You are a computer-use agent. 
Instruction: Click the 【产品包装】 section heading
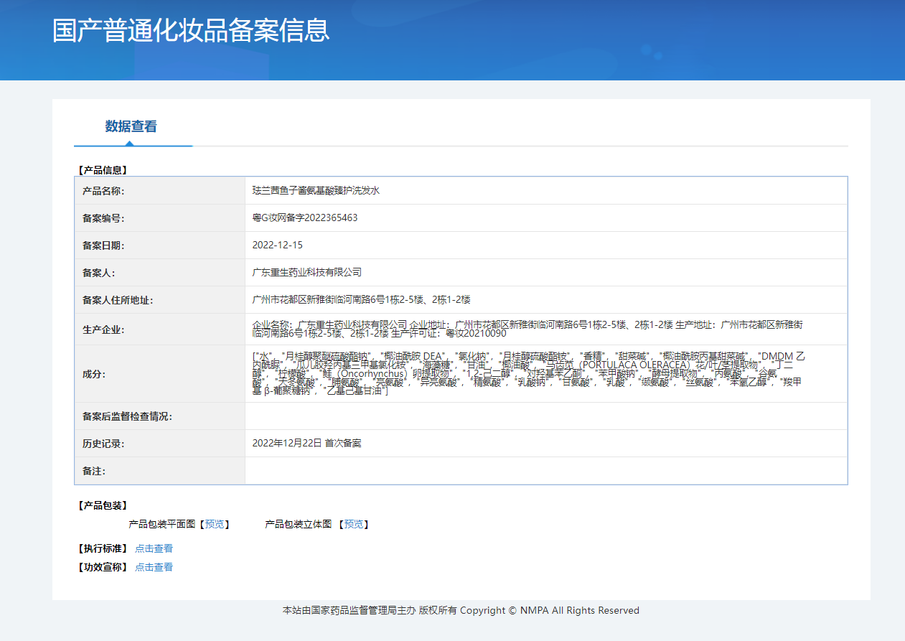click(102, 506)
